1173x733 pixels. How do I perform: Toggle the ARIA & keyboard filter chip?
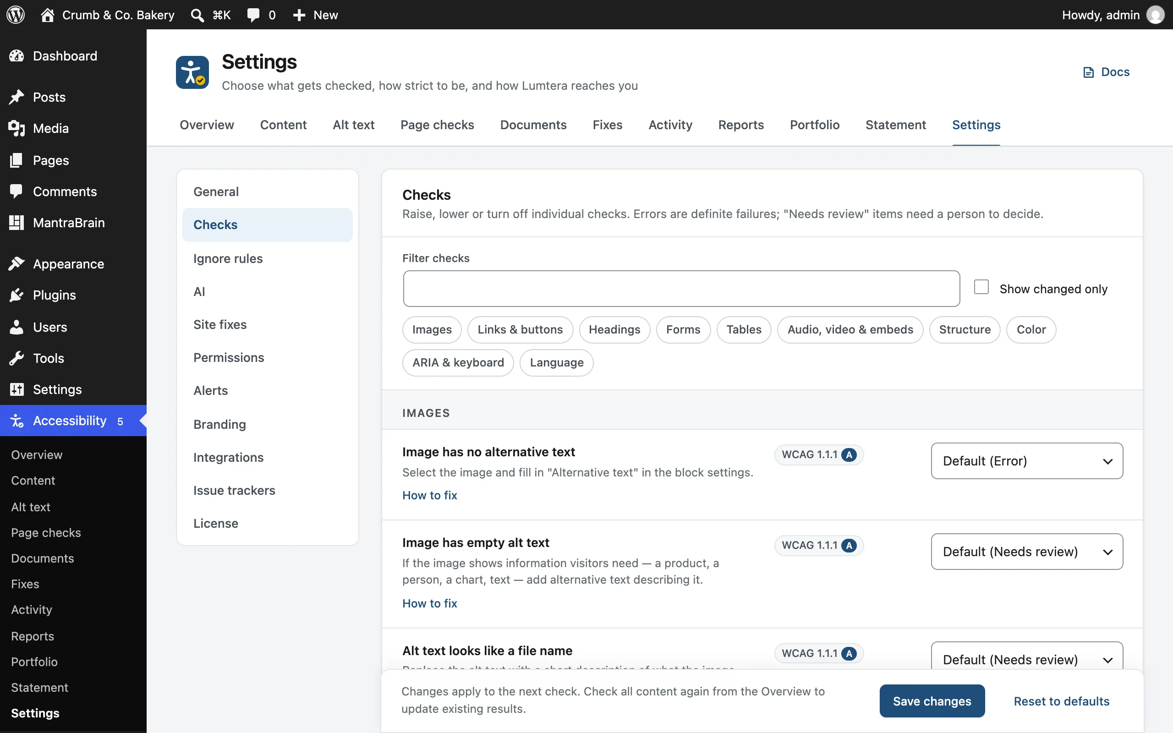click(458, 363)
